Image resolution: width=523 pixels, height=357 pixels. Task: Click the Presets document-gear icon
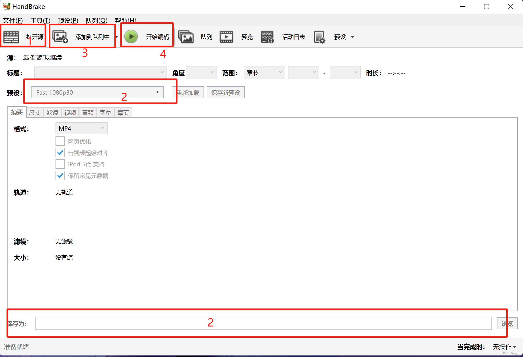[x=319, y=37]
